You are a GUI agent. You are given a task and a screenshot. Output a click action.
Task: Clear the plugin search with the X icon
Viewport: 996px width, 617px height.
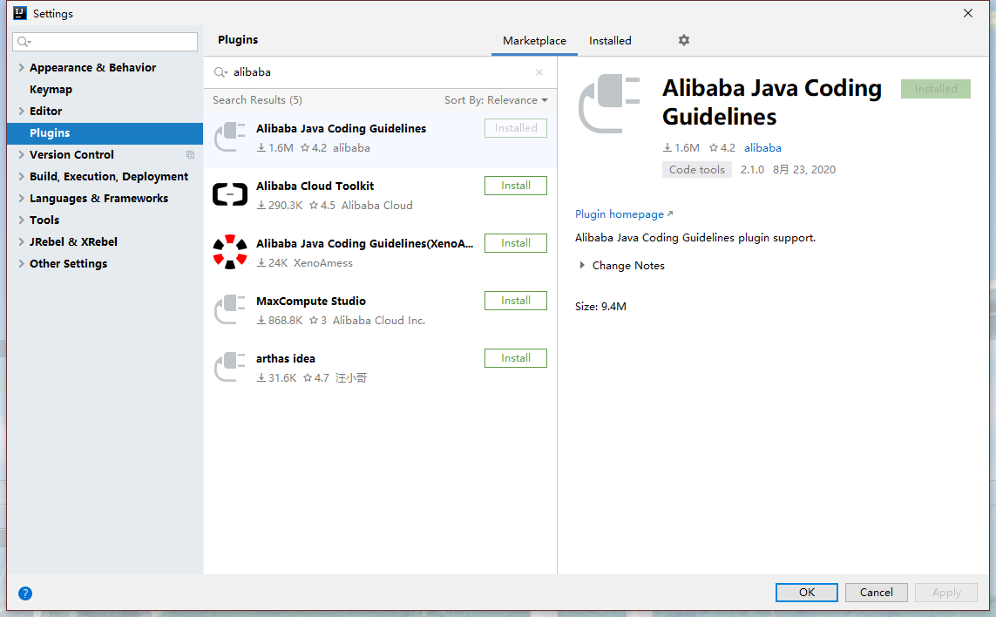[x=539, y=72]
